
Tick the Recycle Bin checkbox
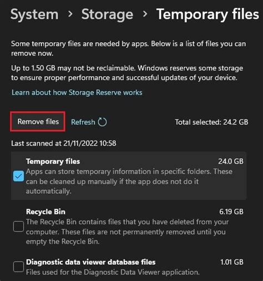18,226
